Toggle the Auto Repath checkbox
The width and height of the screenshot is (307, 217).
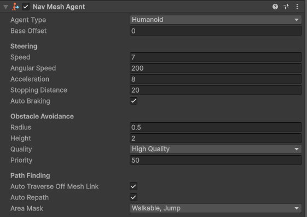pos(134,197)
